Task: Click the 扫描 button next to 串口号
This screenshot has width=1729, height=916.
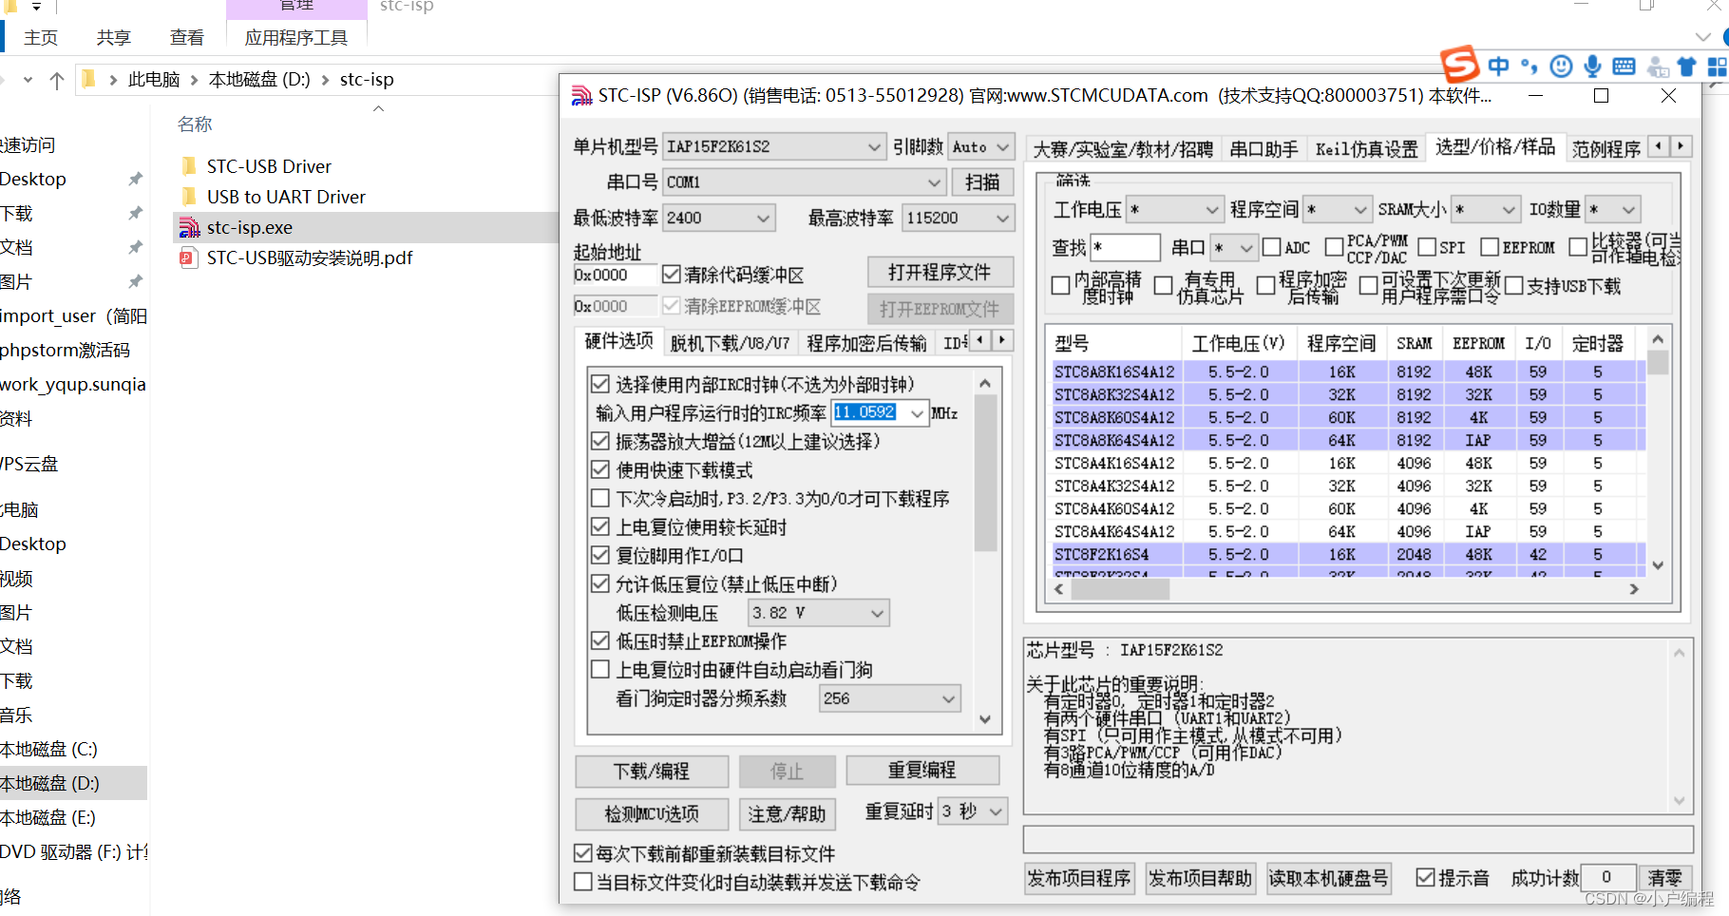Action: pyautogui.click(x=982, y=181)
